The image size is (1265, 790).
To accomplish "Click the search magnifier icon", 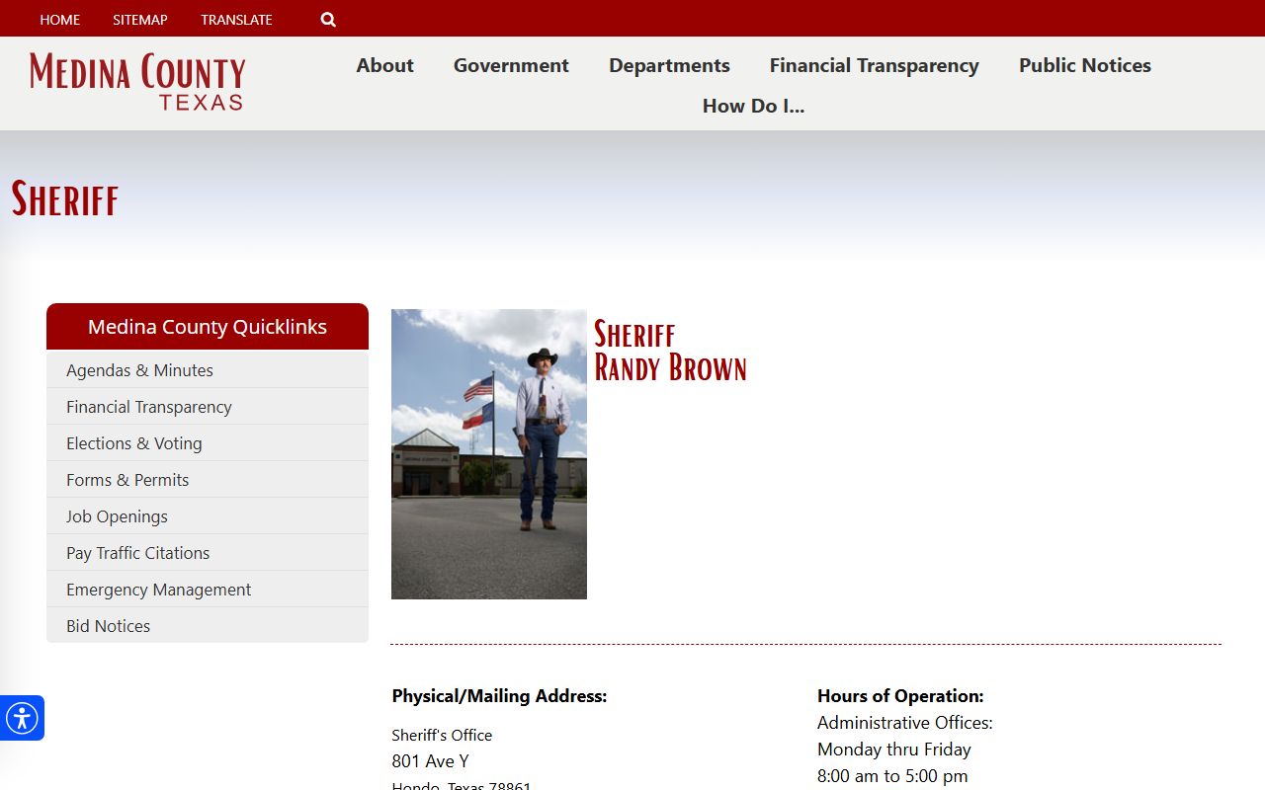I will pyautogui.click(x=328, y=20).
